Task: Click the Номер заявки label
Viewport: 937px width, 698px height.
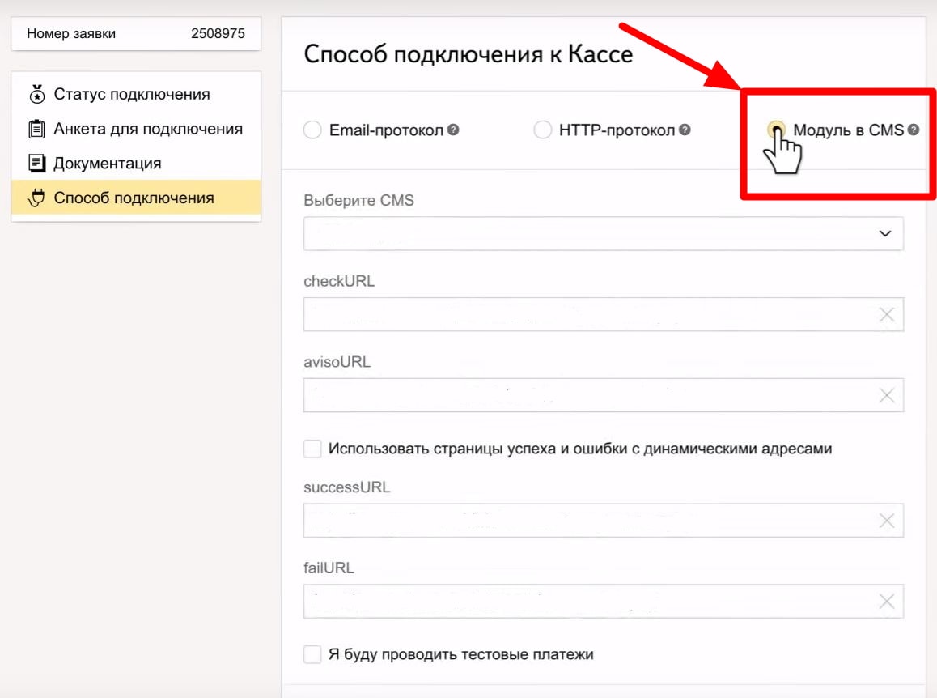Action: [x=71, y=33]
